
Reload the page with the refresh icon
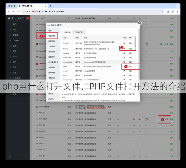18,12
